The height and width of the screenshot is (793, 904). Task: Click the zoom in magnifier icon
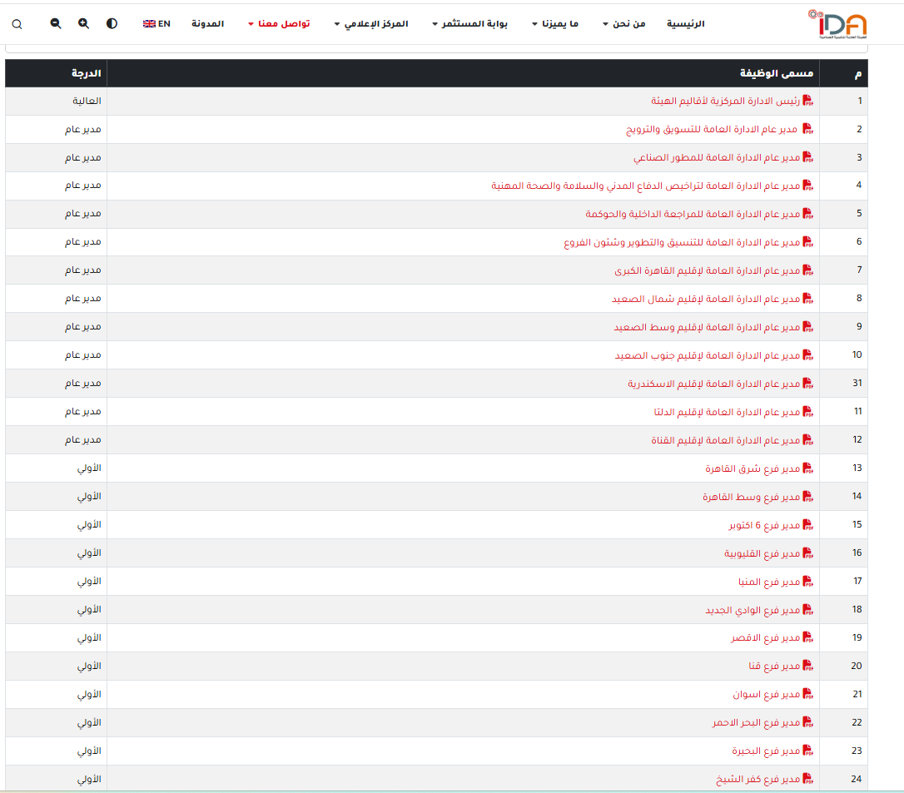(84, 24)
